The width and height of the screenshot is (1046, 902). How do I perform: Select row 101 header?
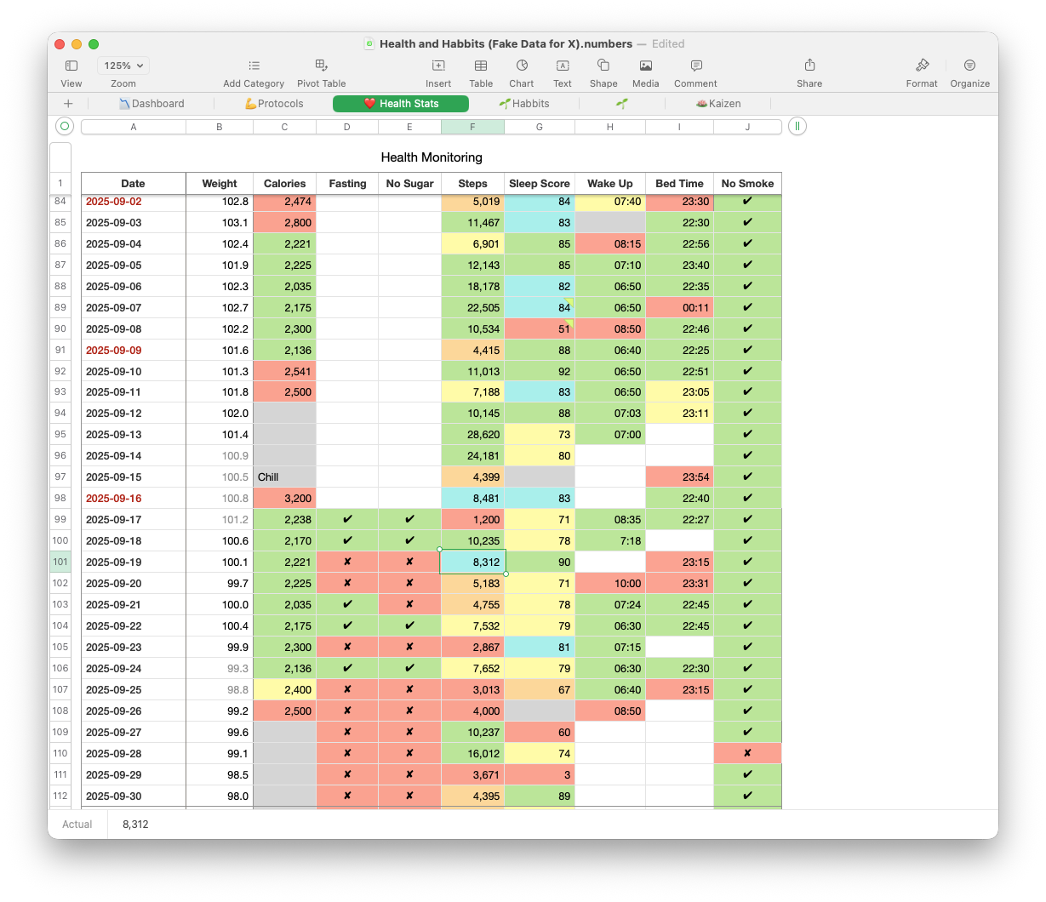pos(60,562)
